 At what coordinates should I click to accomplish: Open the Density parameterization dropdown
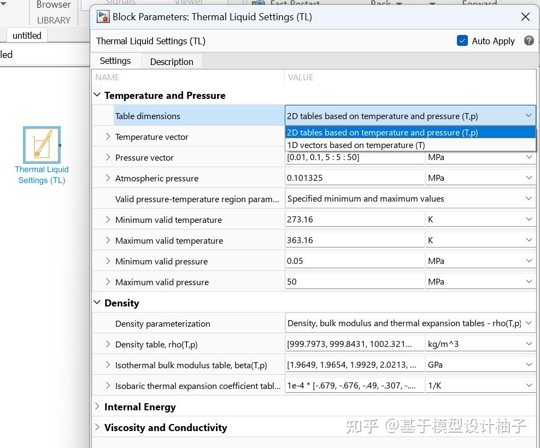tap(410, 323)
